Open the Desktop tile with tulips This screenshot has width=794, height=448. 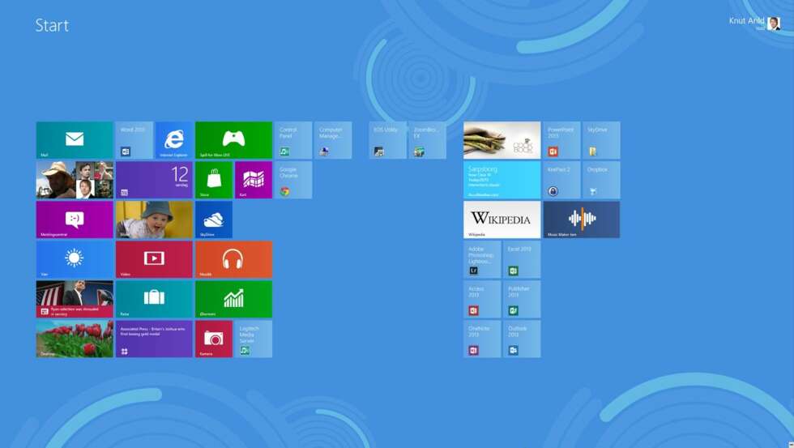coord(75,339)
